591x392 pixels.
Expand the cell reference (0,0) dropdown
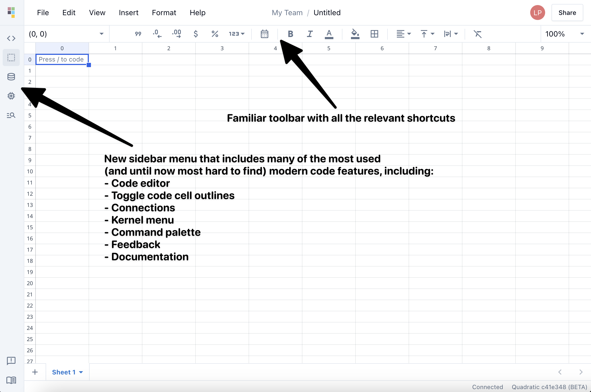[101, 34]
